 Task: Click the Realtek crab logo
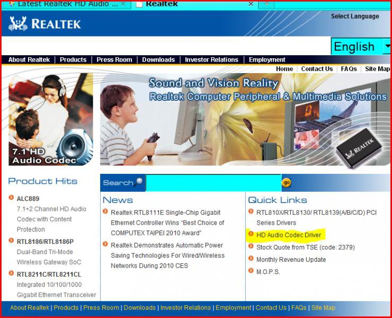18,23
